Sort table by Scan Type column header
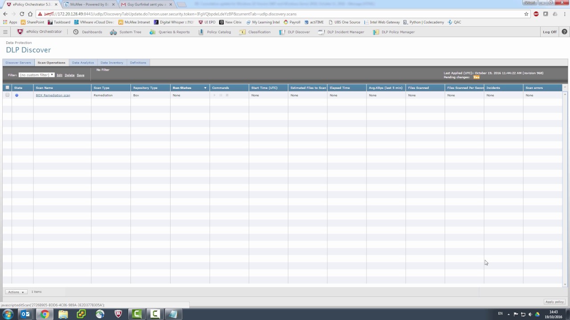Image resolution: width=570 pixels, height=320 pixels. pyautogui.click(x=111, y=88)
